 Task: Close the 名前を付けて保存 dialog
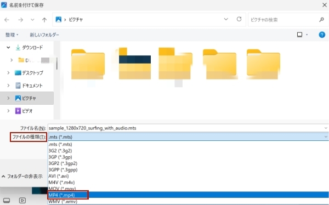tap(325, 5)
